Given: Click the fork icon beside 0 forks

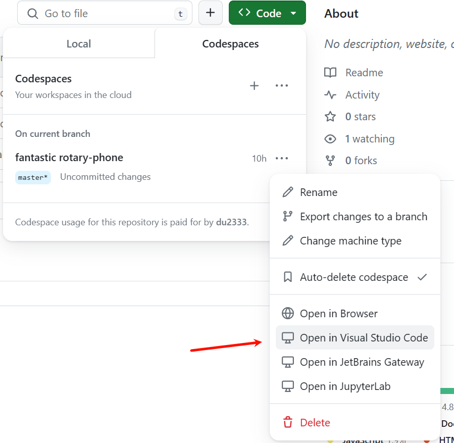Looking at the screenshot, I should pos(330,161).
